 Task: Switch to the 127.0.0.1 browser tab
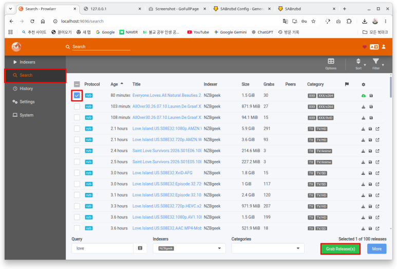pos(112,9)
